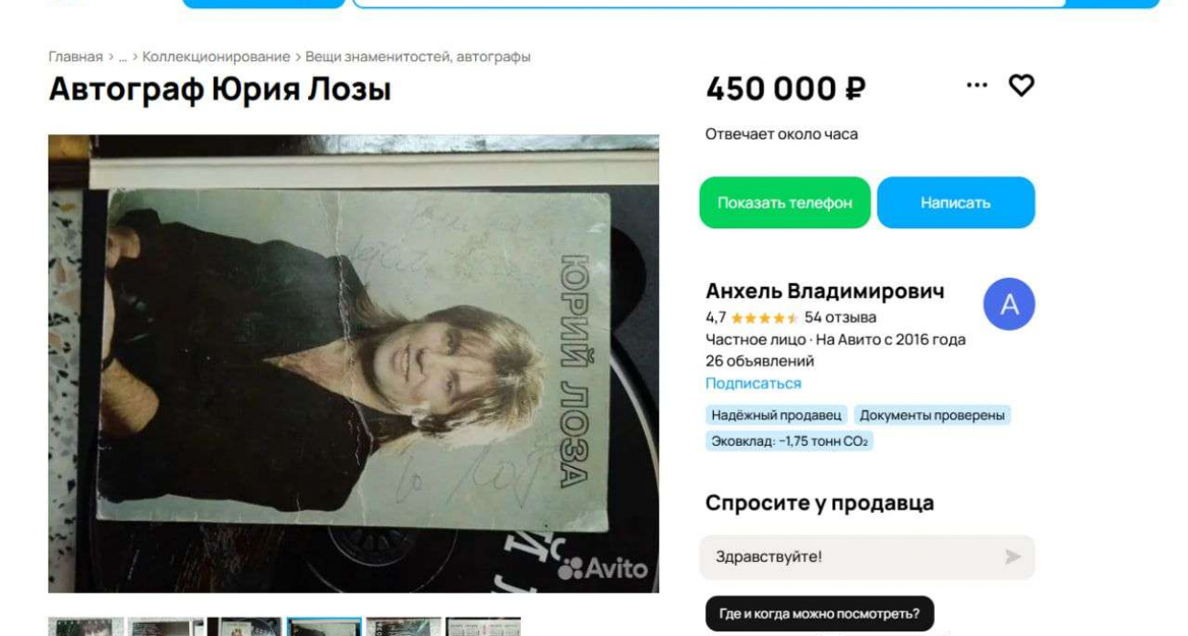Open the first photo thumbnail

point(86,627)
